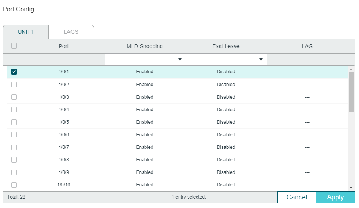Check the checkbox for port 1/0/2
The image size is (359, 208).
(14, 85)
